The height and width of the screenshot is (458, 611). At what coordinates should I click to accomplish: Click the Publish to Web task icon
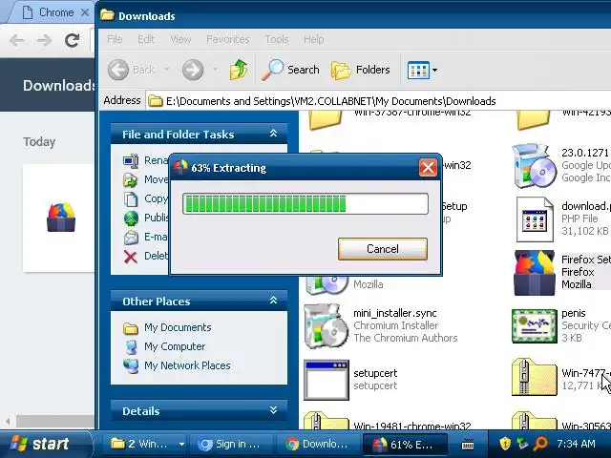pyautogui.click(x=131, y=218)
